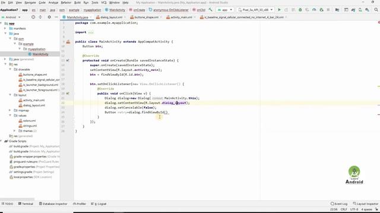Open the TODO tool window
The height and width of the screenshot is (213, 380).
[x=7, y=204]
